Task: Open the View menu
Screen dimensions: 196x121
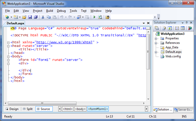Action: [26, 11]
